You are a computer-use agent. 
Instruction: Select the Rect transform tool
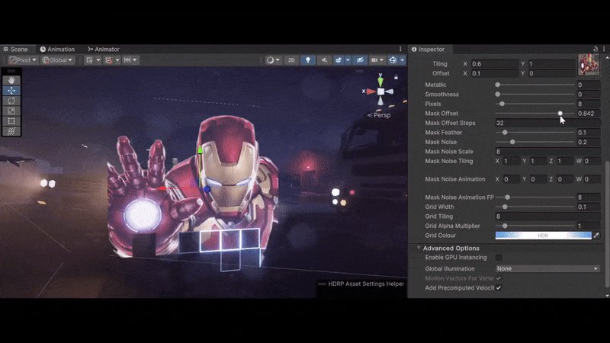(x=11, y=121)
